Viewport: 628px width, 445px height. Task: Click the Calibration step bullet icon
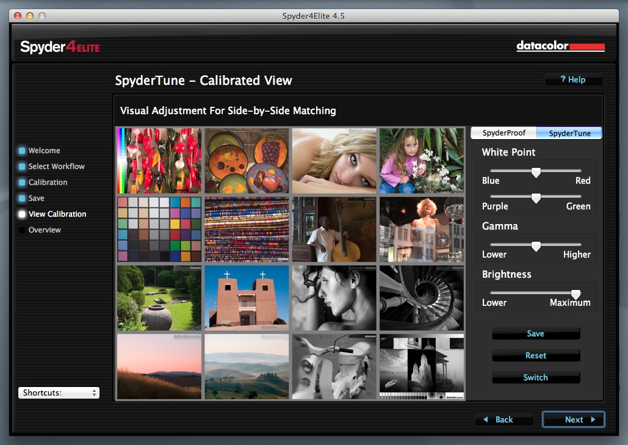tap(22, 183)
